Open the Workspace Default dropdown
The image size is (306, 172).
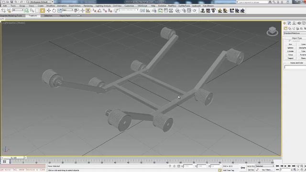point(40,2)
